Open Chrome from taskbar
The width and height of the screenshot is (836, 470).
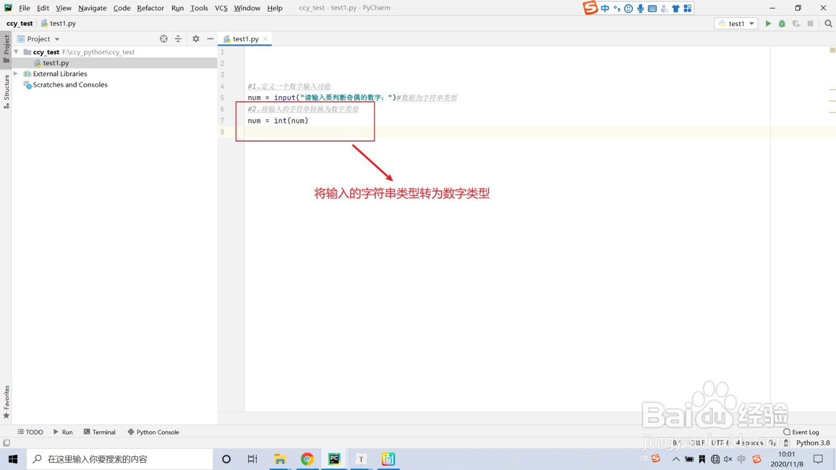coord(307,459)
